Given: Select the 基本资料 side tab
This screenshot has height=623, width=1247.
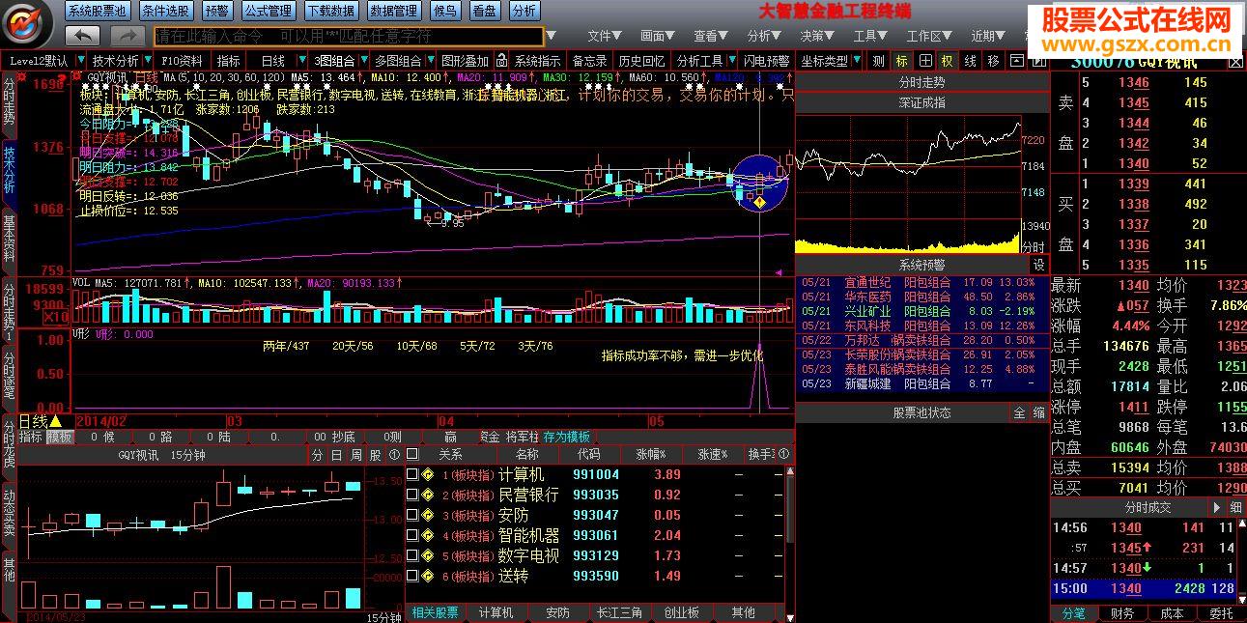Looking at the screenshot, I should click(x=10, y=241).
